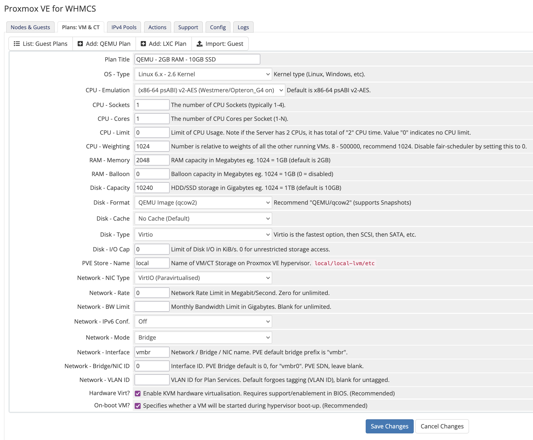Screen dimensions: 533x440
Task: Switch to the Nodes & Guests tab
Action: point(30,27)
